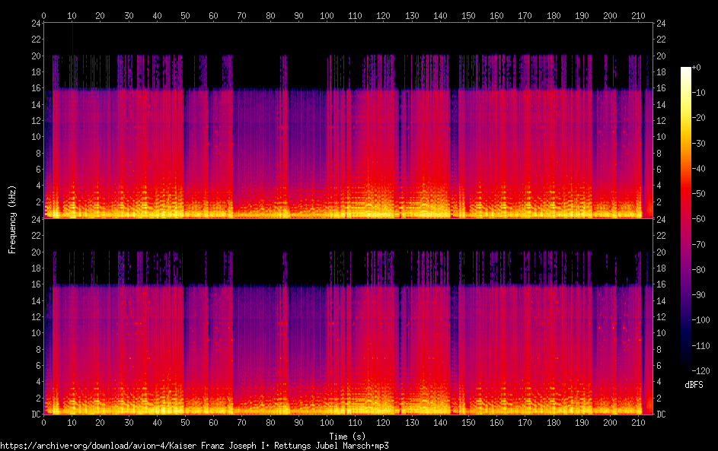Click the "-60" value on the color scale
This screenshot has width=718, height=451.
point(699,218)
